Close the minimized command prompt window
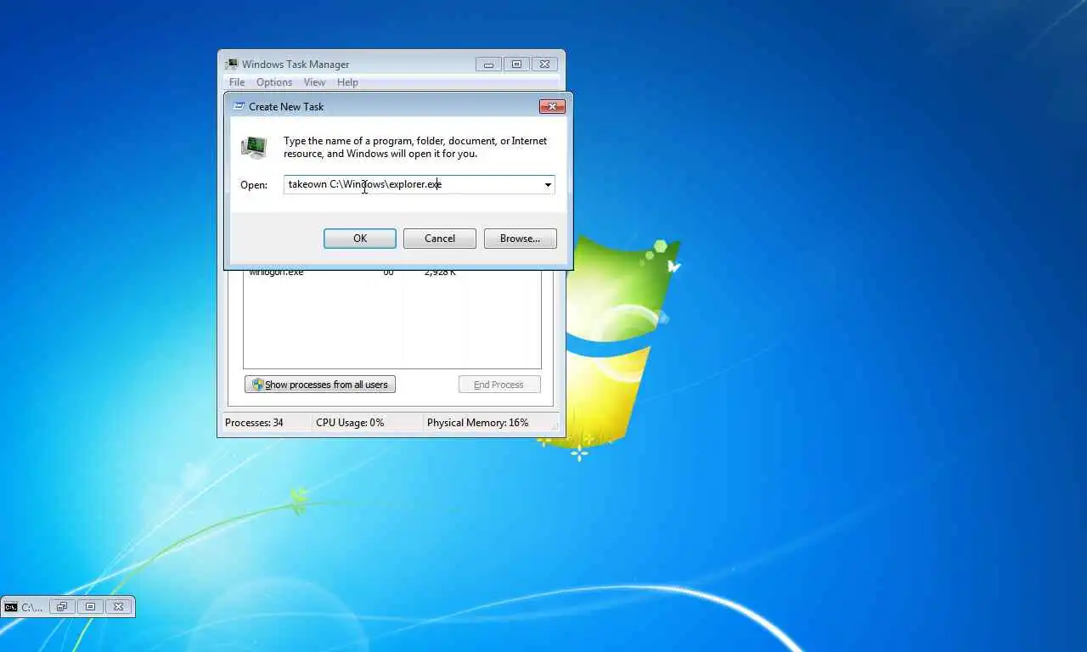This screenshot has width=1087, height=652. click(119, 607)
